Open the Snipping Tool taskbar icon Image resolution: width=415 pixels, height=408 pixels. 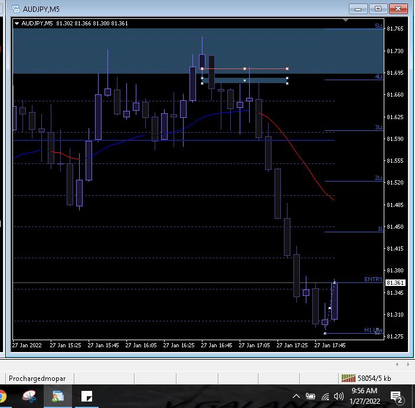tap(30, 396)
